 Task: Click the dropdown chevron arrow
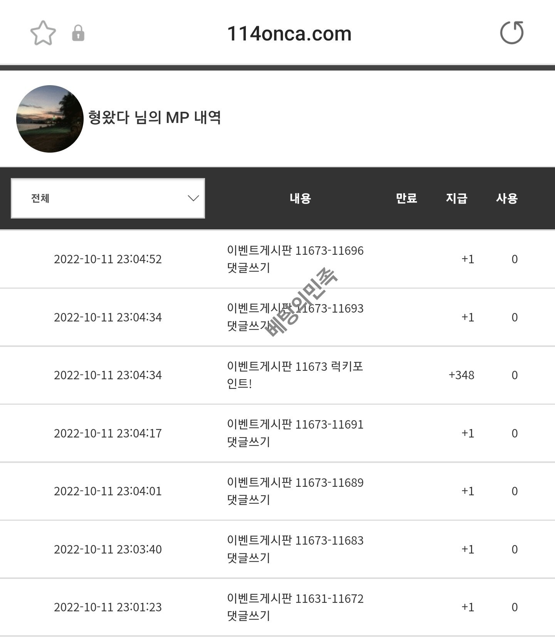[193, 198]
